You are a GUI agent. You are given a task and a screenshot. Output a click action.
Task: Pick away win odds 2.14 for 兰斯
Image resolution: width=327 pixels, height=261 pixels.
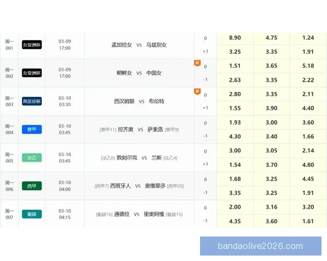308,151
